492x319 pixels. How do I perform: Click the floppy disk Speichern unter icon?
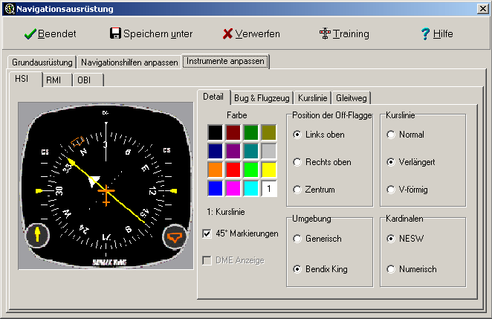(x=115, y=33)
